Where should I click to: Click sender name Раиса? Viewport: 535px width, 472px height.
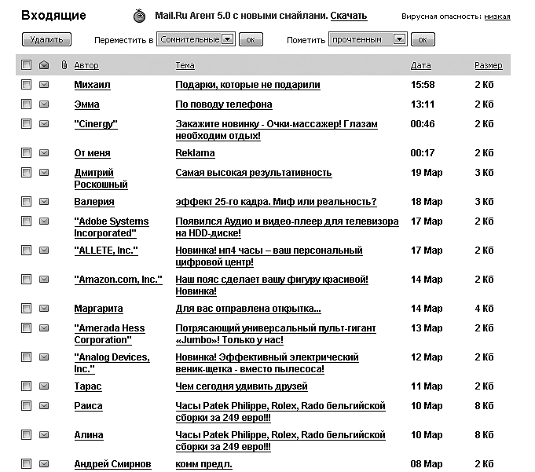coord(88,406)
